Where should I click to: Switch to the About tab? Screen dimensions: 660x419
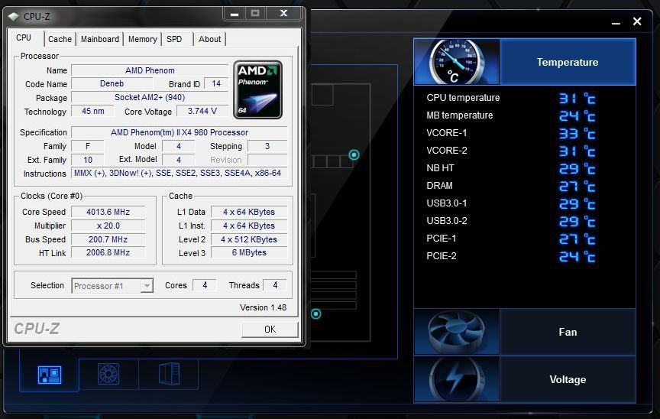209,39
